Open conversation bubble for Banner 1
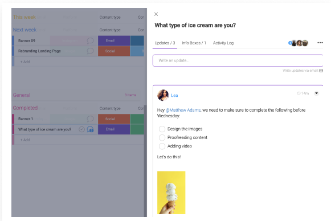331x221 pixels. 90,119
